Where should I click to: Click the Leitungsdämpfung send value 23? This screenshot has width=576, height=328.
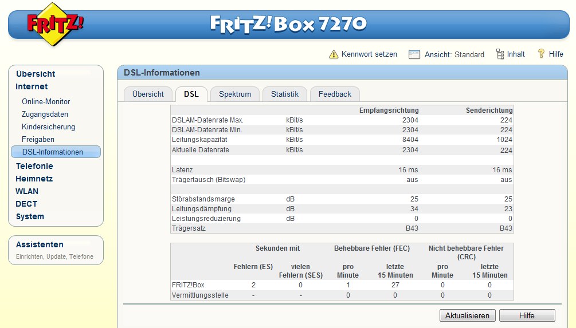[x=508, y=209]
